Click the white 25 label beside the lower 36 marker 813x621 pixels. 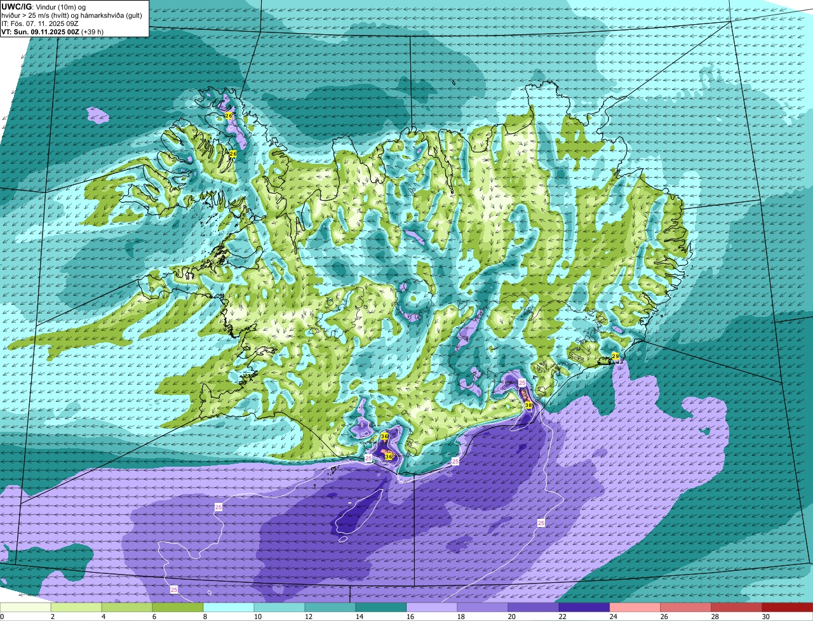[x=368, y=458]
